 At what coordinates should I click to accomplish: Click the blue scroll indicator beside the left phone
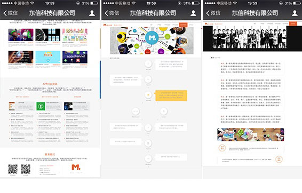coord(100,79)
